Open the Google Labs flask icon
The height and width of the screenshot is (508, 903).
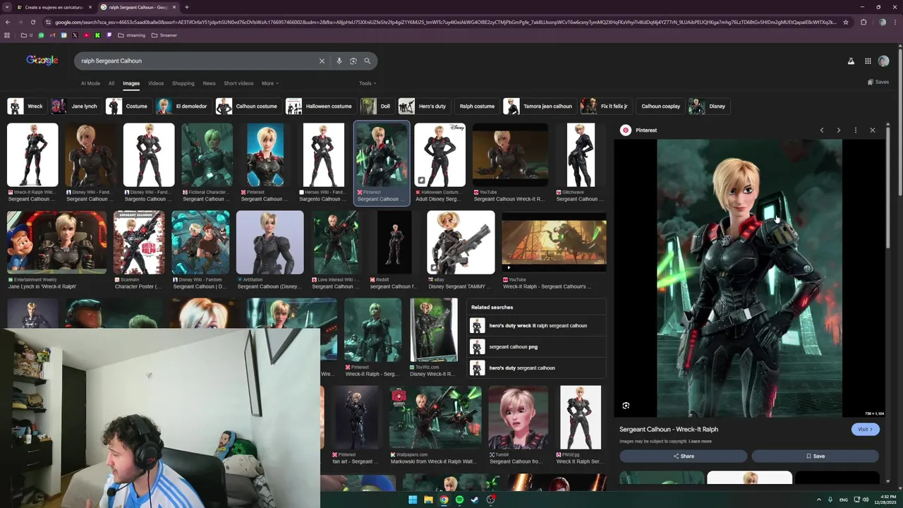pyautogui.click(x=851, y=61)
